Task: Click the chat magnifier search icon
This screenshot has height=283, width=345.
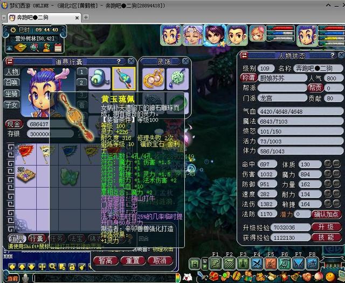Action: pyautogui.click(x=52, y=267)
